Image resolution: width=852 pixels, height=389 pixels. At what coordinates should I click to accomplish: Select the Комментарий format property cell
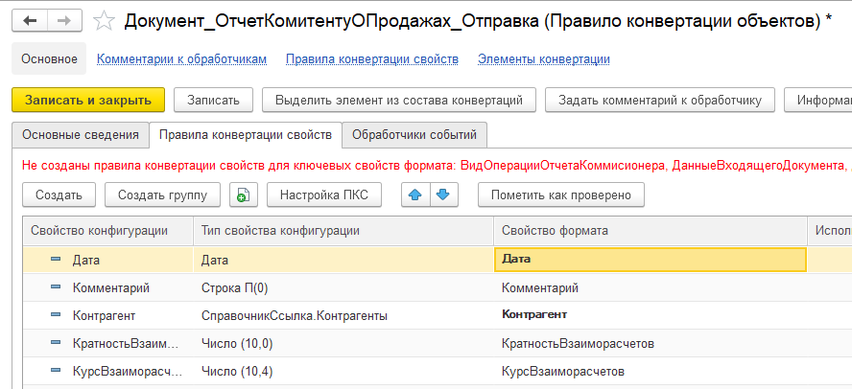coord(650,287)
